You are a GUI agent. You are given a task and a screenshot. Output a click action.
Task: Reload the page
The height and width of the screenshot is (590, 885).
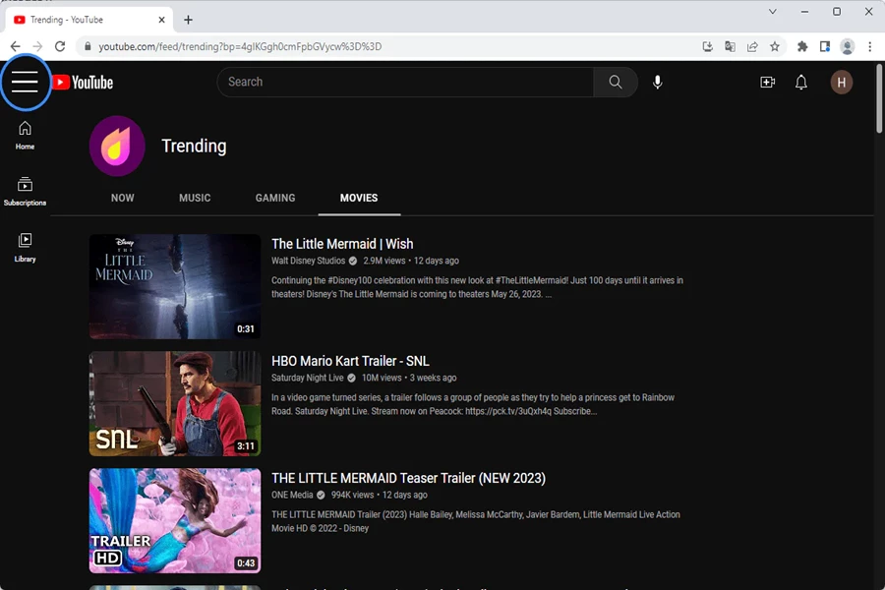[x=60, y=46]
